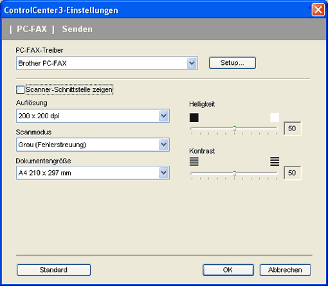
Task: Click the high-contrast black lines icon
Action: [275, 161]
